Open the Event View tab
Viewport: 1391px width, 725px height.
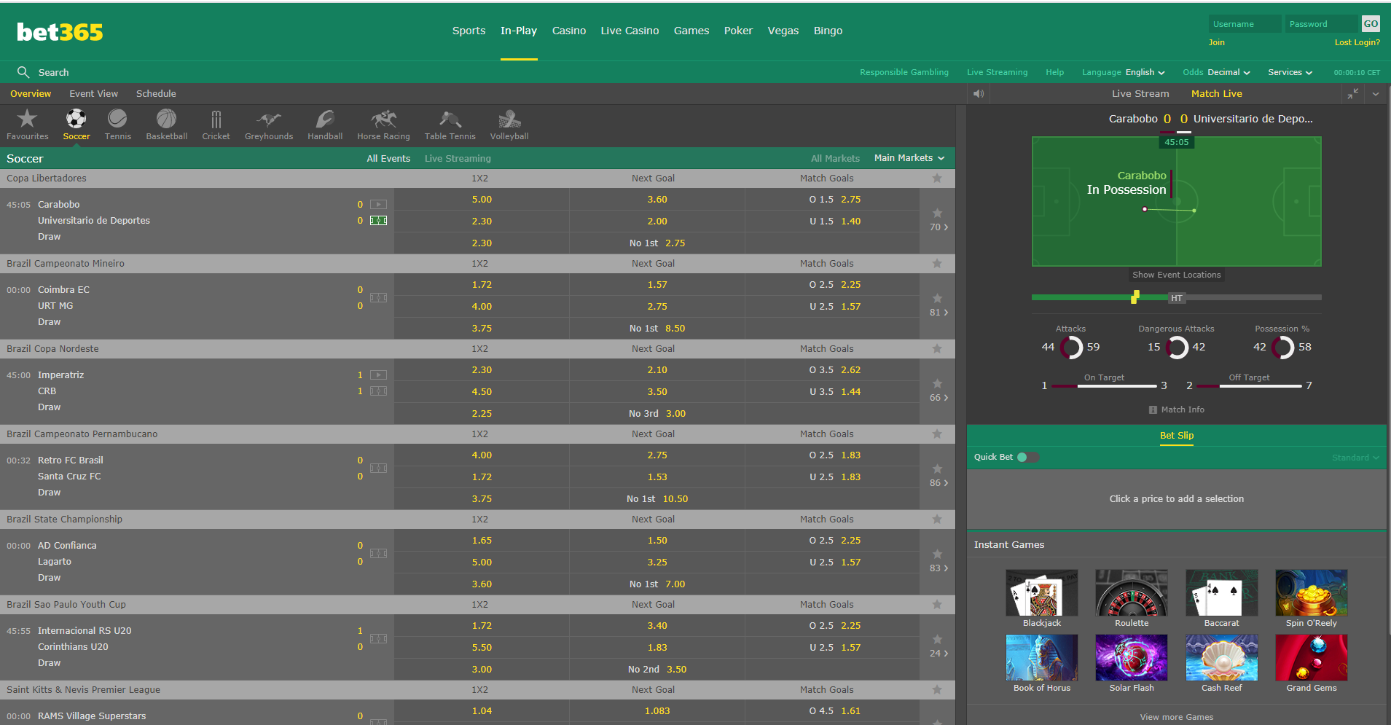(x=93, y=94)
